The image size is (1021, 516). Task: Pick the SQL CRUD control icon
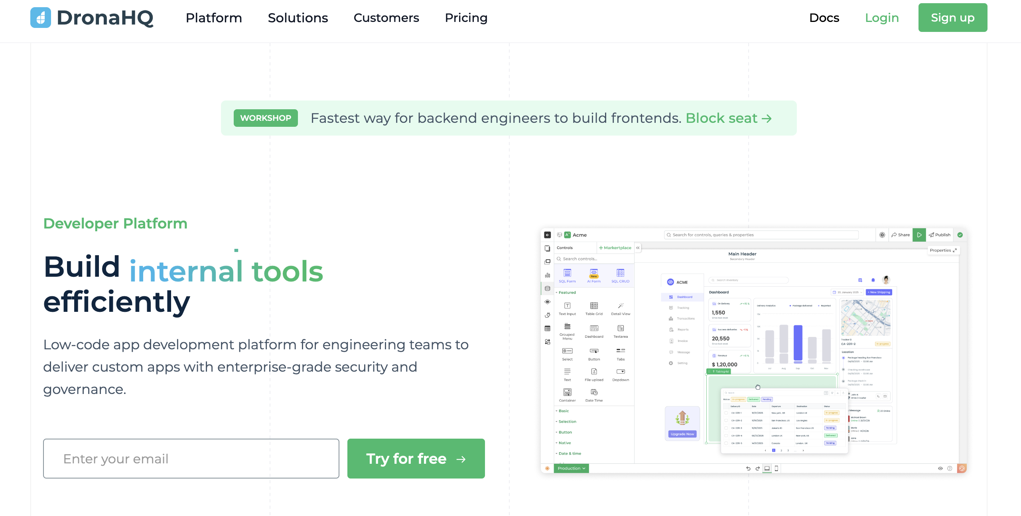[x=620, y=273]
